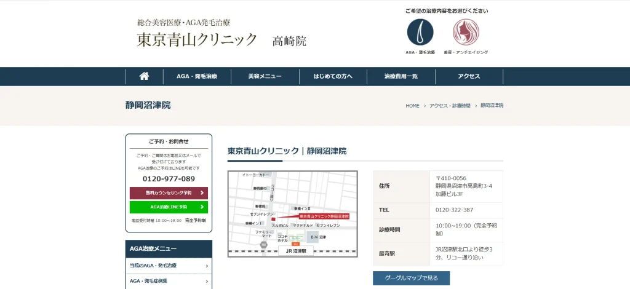Open 治療費用一覧 menu item

pyautogui.click(x=401, y=76)
